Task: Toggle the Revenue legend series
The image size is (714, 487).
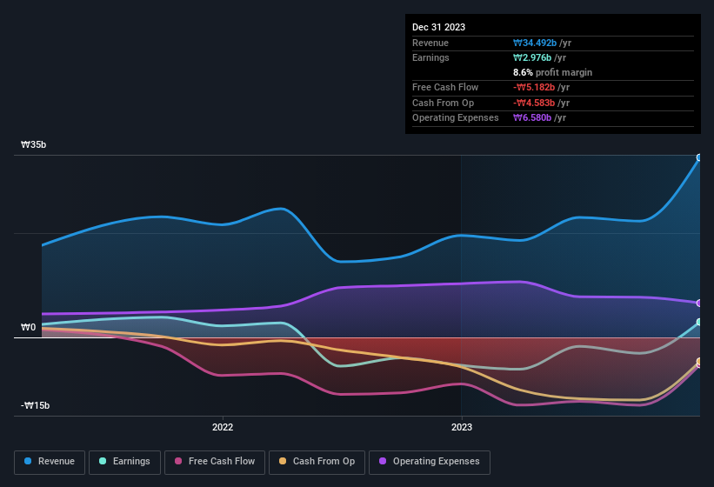Action: coord(50,462)
